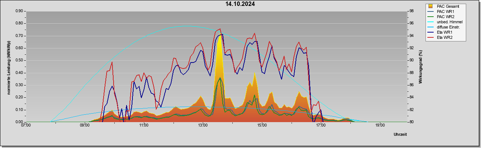Click the 84 efficiency axis value

click(x=412, y=97)
